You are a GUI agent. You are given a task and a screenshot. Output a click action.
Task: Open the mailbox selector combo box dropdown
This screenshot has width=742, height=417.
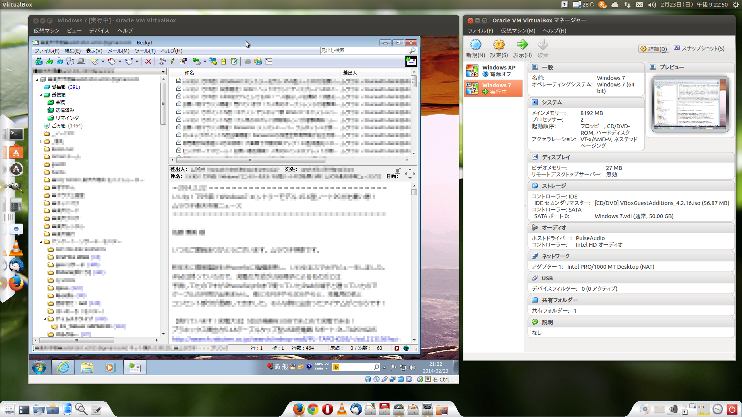[x=163, y=72]
